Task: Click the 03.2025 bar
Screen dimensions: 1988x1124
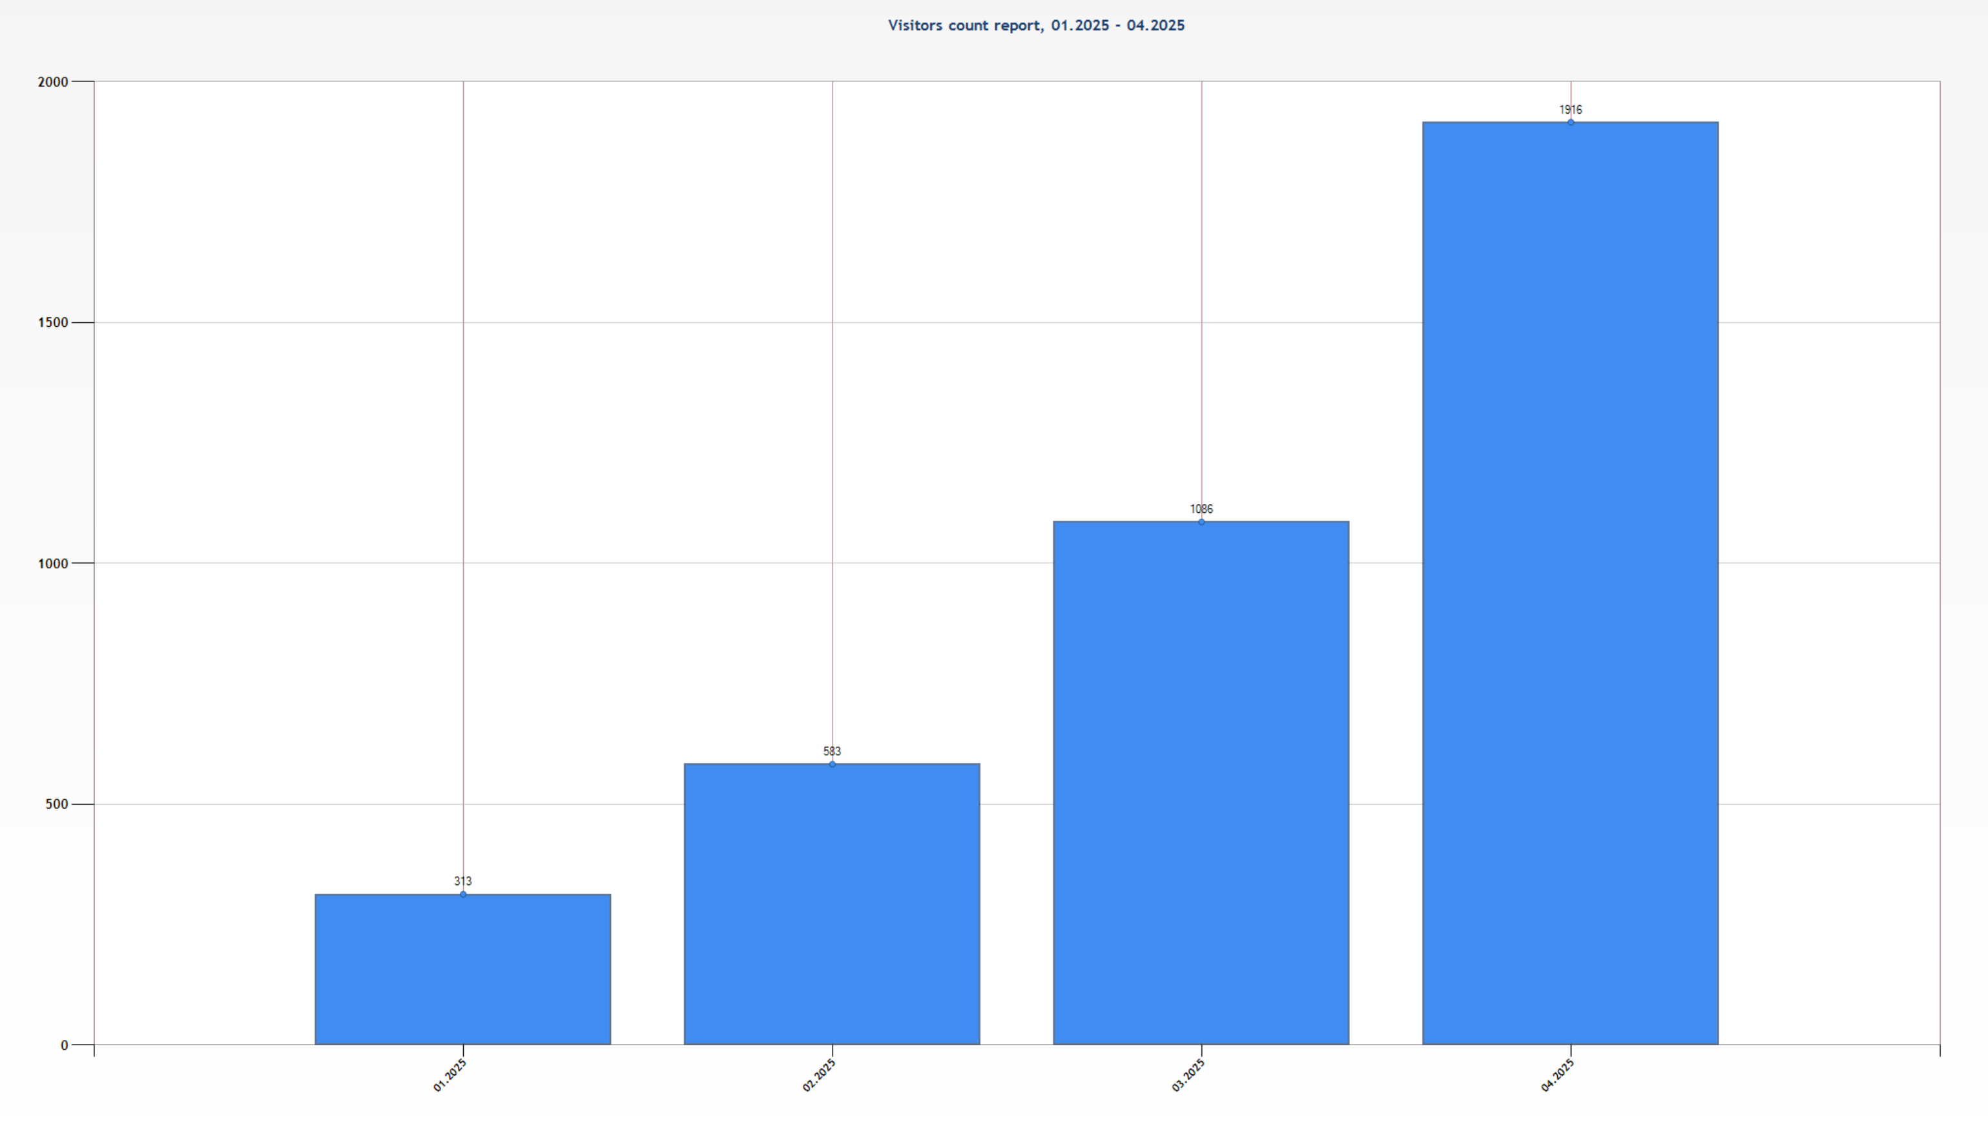Action: 1201,783
